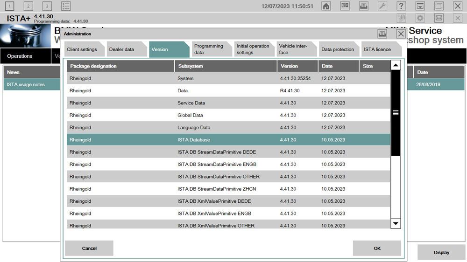
Task: Select ISTA DB XmlValuePrimitive DEDE row
Action: click(x=228, y=201)
